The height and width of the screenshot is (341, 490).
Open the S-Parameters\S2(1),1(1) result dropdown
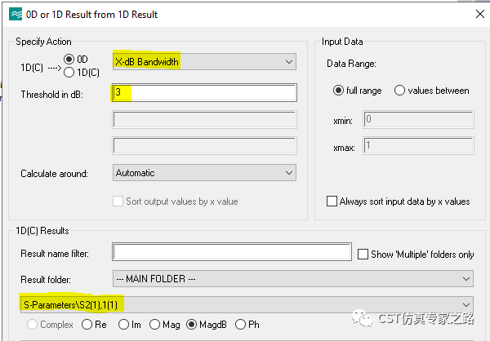[247, 304]
